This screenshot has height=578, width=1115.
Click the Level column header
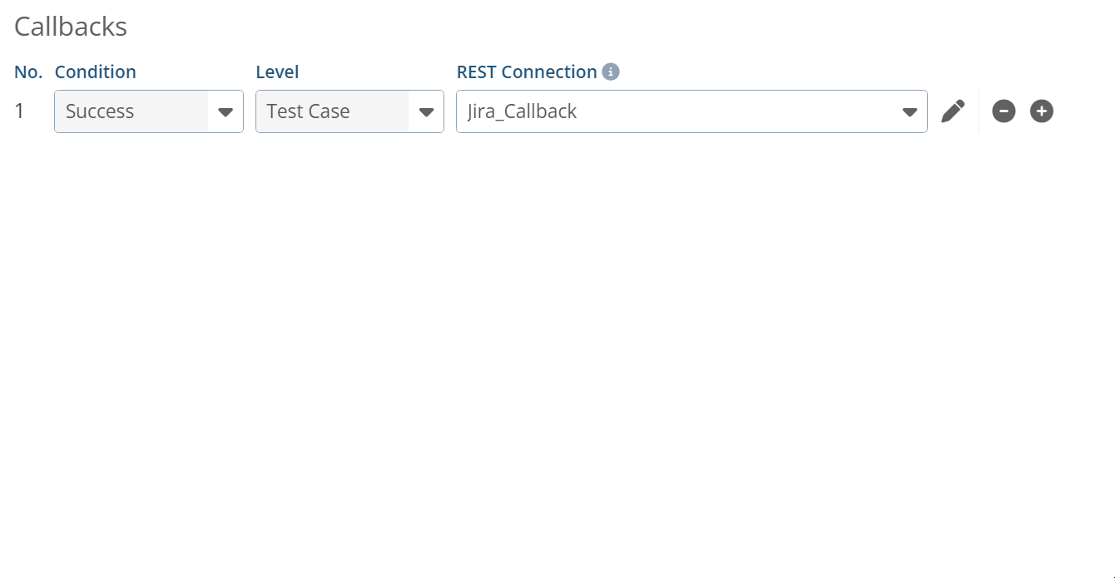[x=277, y=72]
